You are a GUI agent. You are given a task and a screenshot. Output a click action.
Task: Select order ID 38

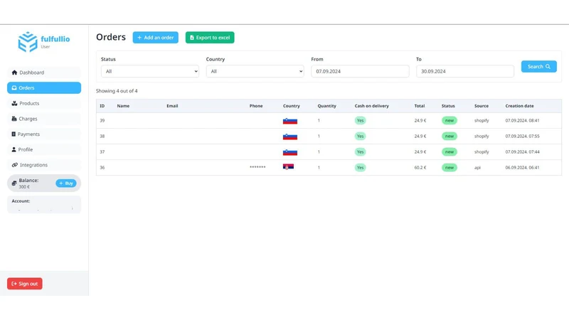[x=102, y=137]
